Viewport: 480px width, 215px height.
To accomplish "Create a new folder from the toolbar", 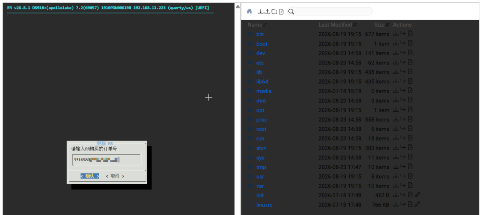I will [x=274, y=12].
